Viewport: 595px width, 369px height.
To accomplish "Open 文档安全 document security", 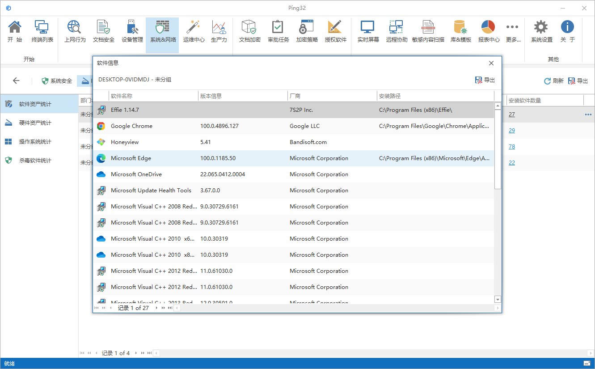I will 103,31.
